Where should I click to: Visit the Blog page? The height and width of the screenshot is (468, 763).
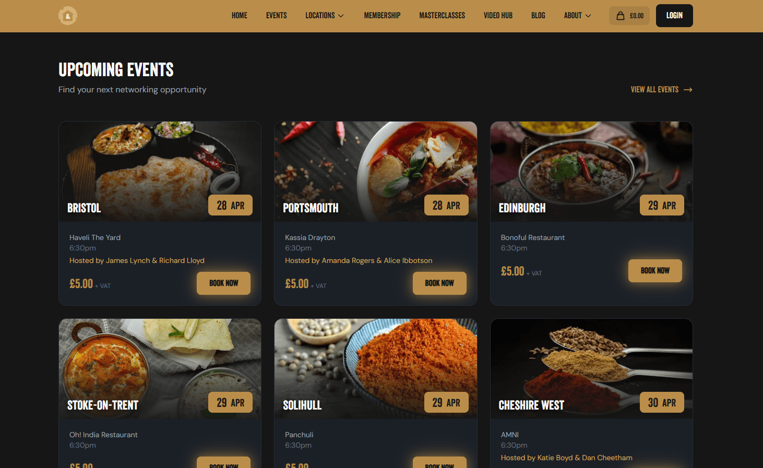(538, 16)
